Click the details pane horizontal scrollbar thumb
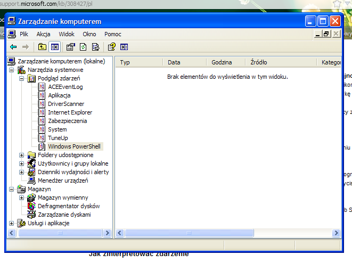This screenshot has height=263, width=352. [x=189, y=233]
